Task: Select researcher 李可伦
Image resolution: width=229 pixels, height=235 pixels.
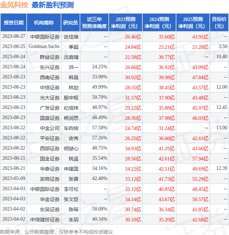Action: (x=71, y=189)
